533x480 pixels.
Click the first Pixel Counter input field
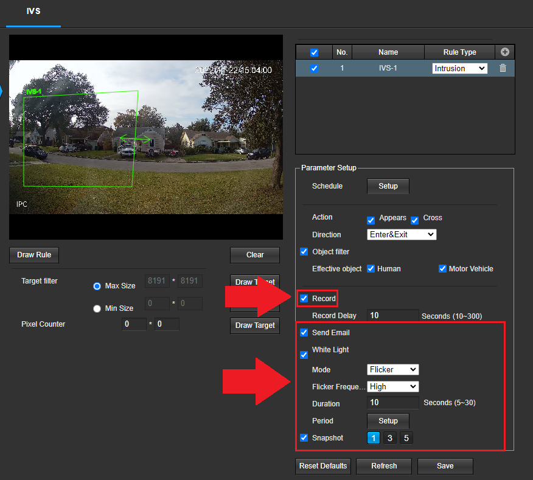point(134,324)
